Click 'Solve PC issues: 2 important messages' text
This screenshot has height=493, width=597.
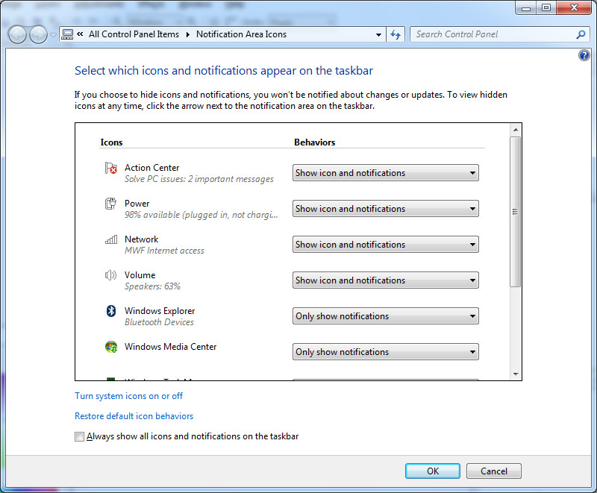coord(199,179)
